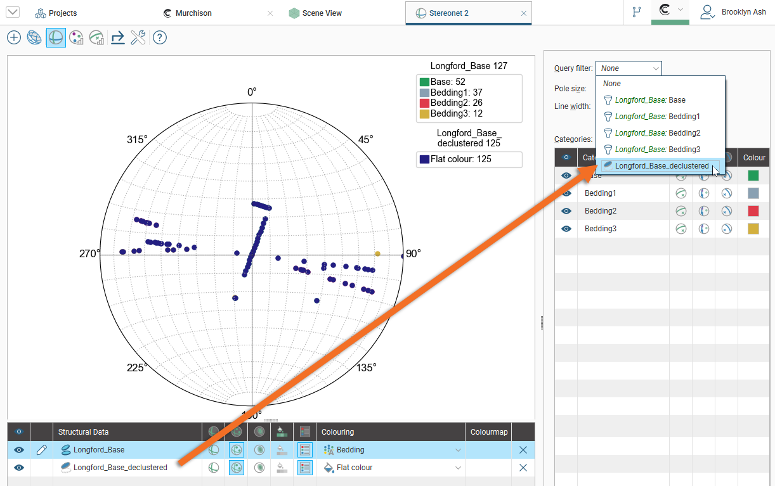Toggle the highlighted hemisphere projection toolbar icon

(x=56, y=38)
